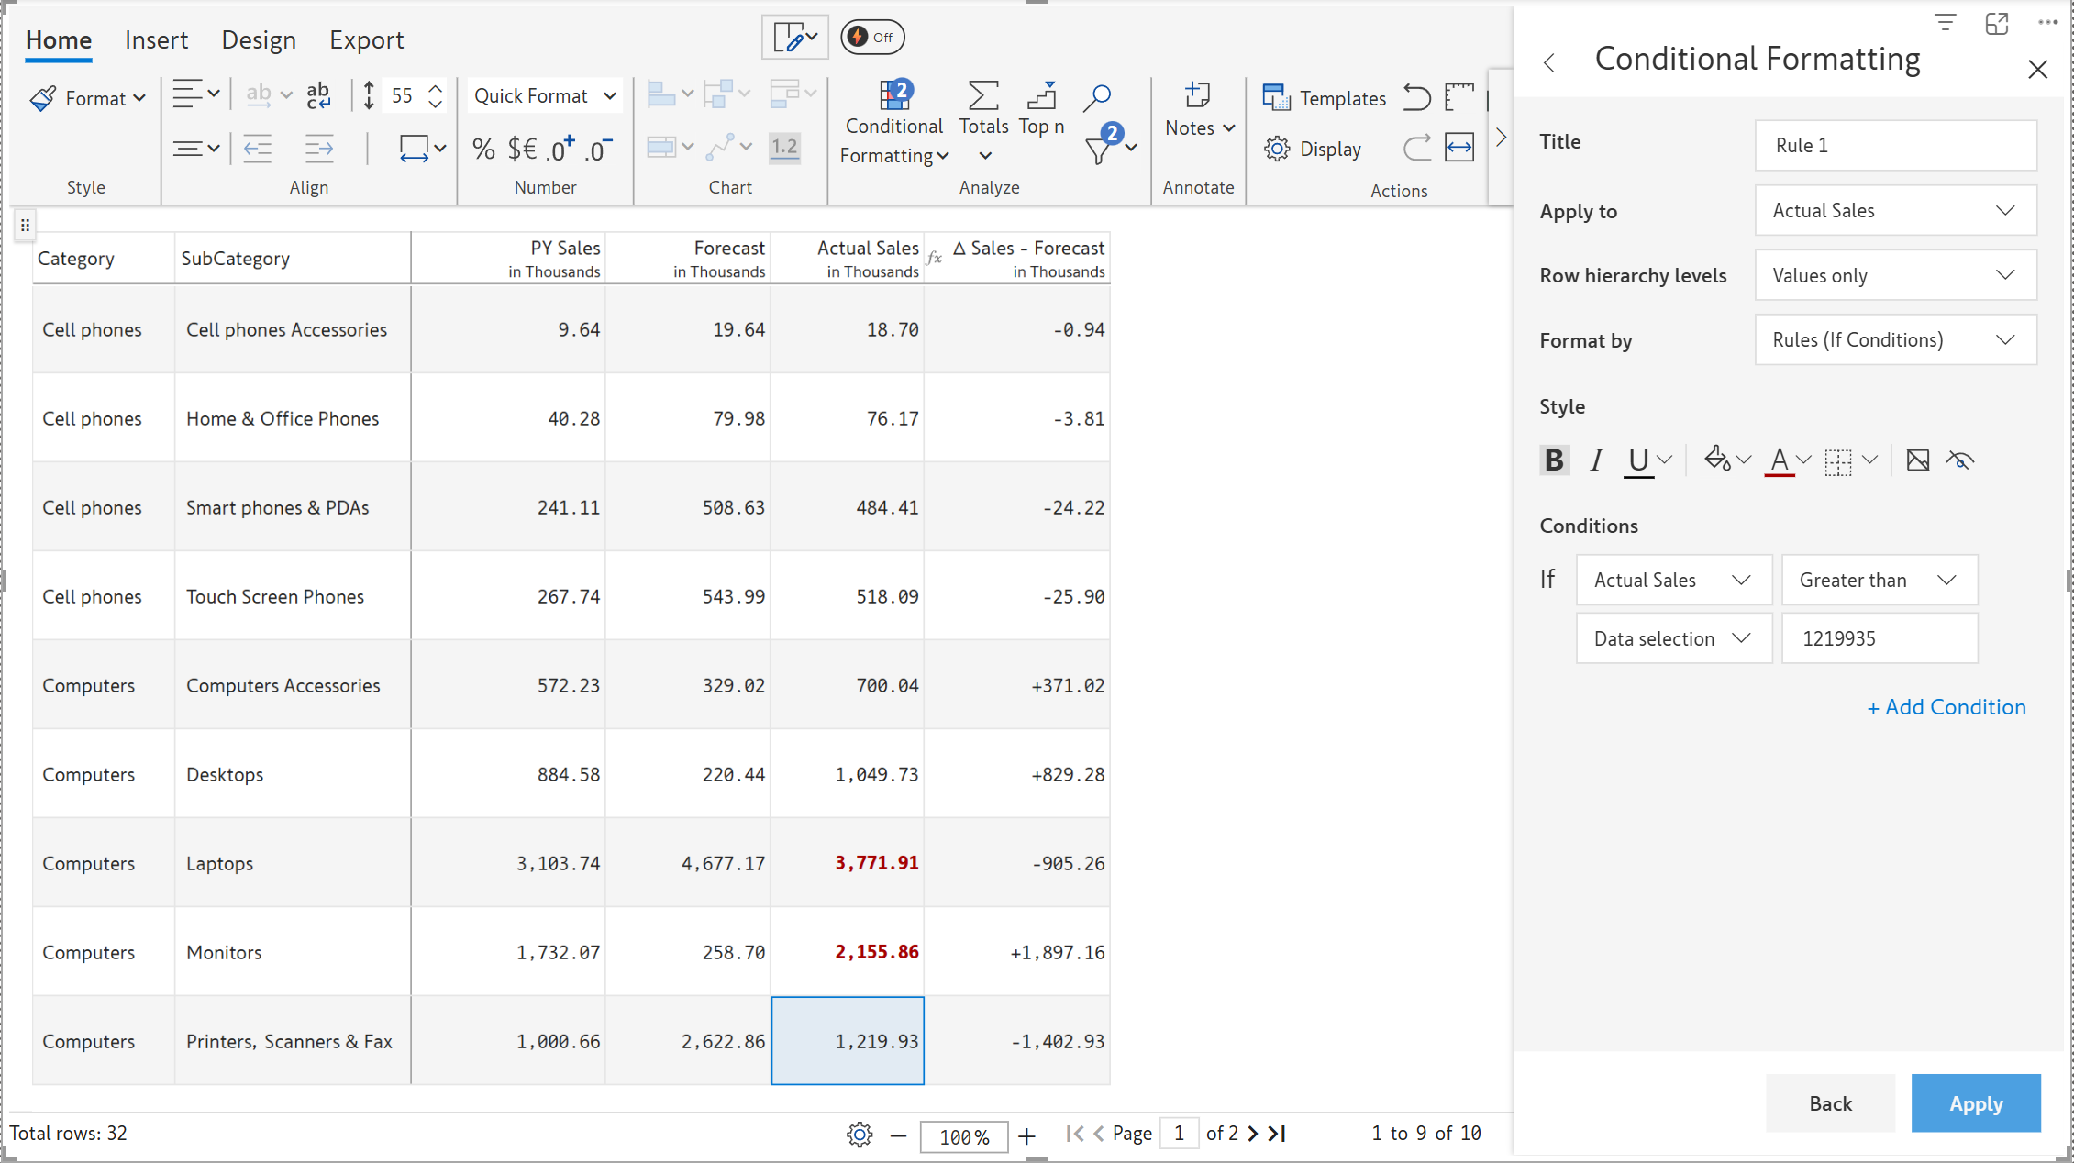
Task: Open the Top n ranking tool
Action: click(x=1041, y=96)
